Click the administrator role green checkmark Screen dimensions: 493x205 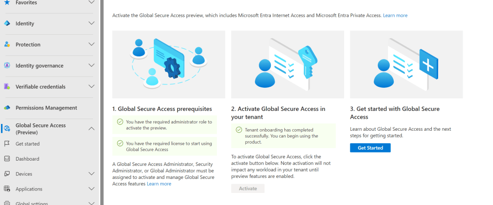120,122
